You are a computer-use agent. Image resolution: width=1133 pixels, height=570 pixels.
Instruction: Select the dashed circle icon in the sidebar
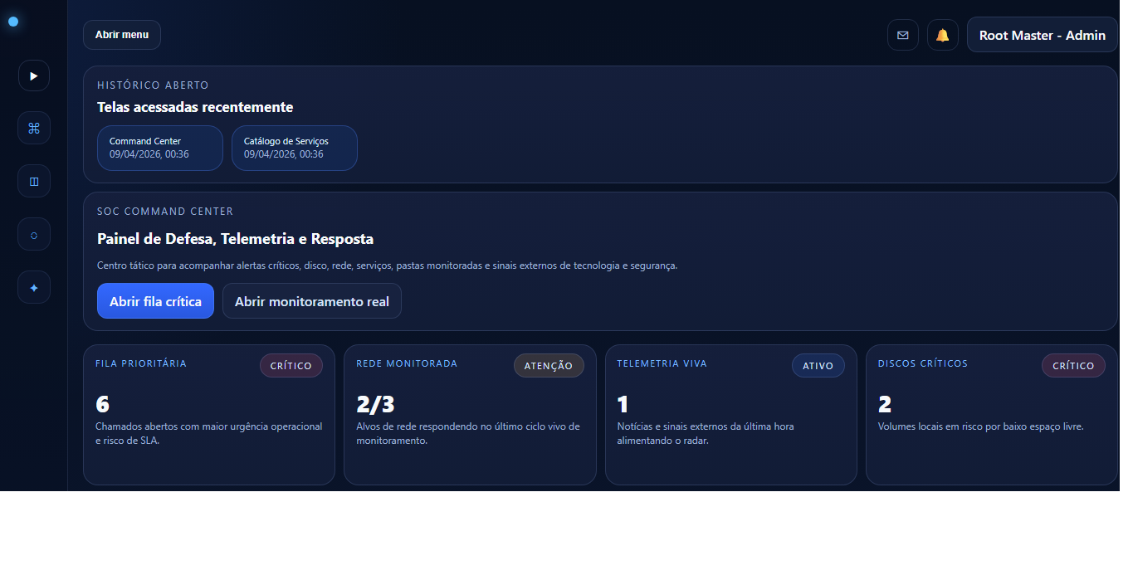click(x=33, y=234)
